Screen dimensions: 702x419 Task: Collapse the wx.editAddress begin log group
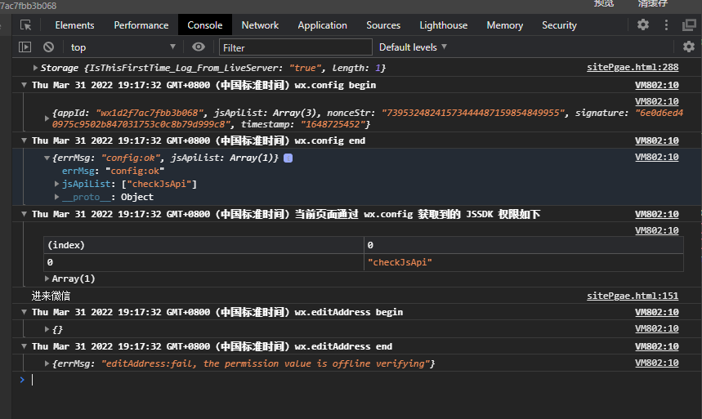(25, 312)
